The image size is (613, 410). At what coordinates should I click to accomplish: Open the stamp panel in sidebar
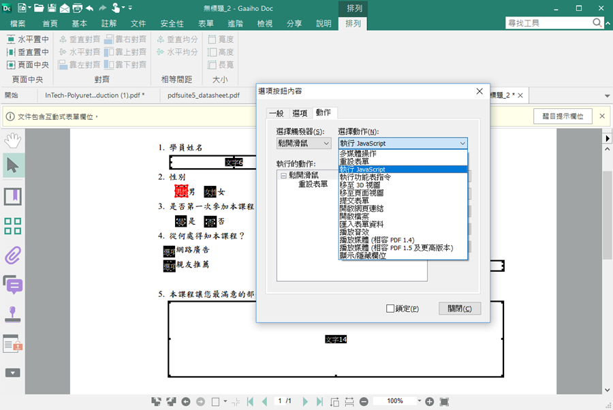pyautogui.click(x=12, y=315)
